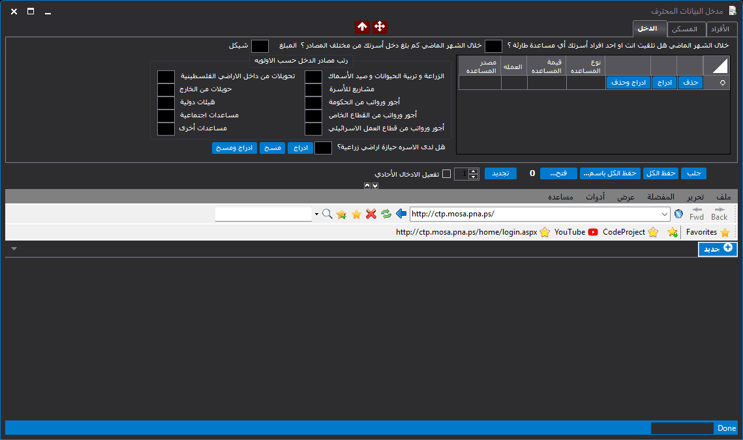Image resolution: width=743 pixels, height=440 pixels.
Task: Click the Favorites star icon in bookmarks bar
Action: 725,232
